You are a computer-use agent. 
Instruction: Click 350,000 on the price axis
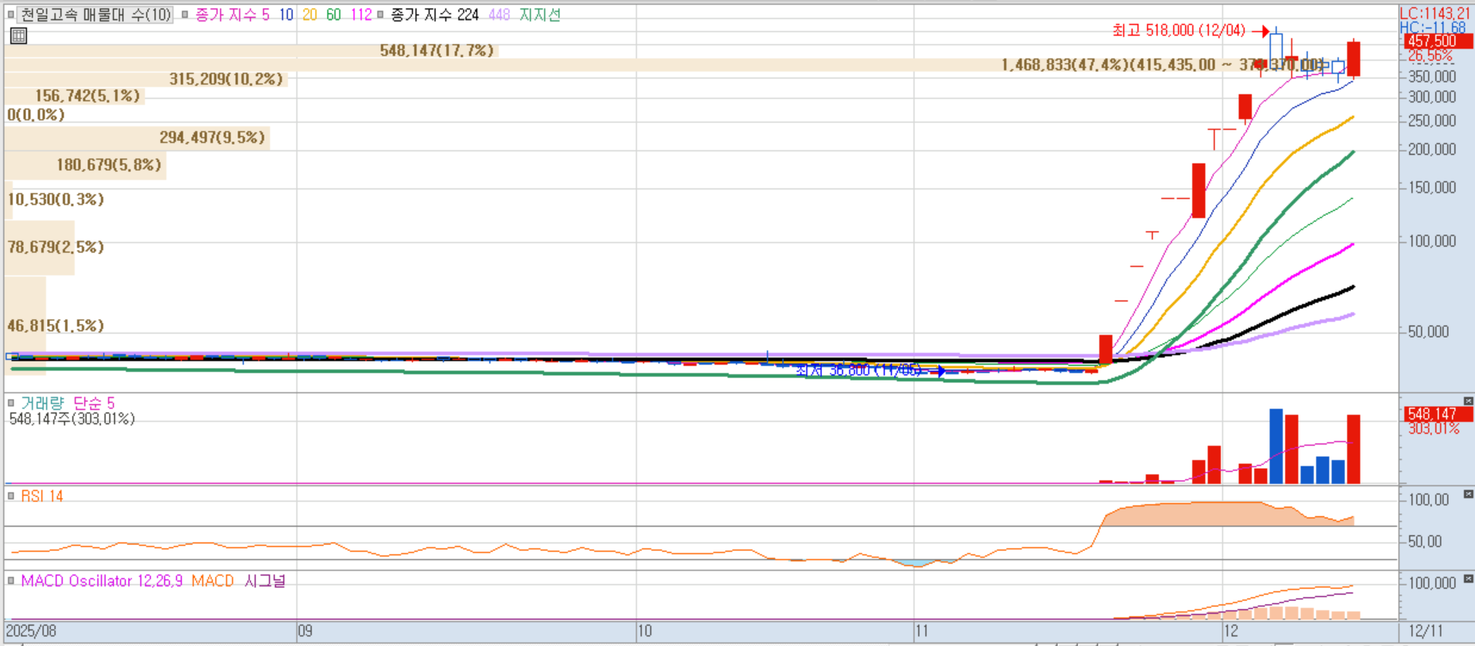[1432, 76]
